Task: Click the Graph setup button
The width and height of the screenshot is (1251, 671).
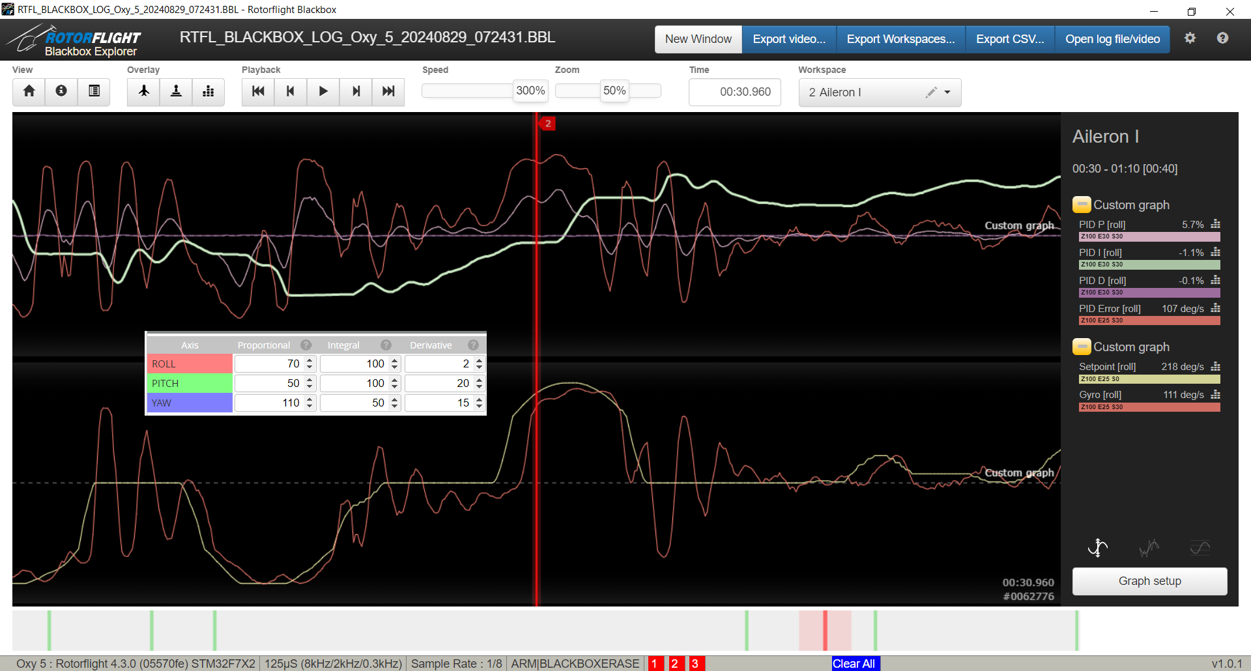Action: click(1149, 581)
